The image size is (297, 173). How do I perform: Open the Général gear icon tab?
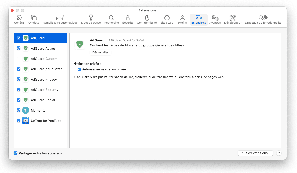click(19, 18)
